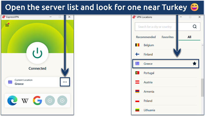Click the Portugal flag icon

137,73
